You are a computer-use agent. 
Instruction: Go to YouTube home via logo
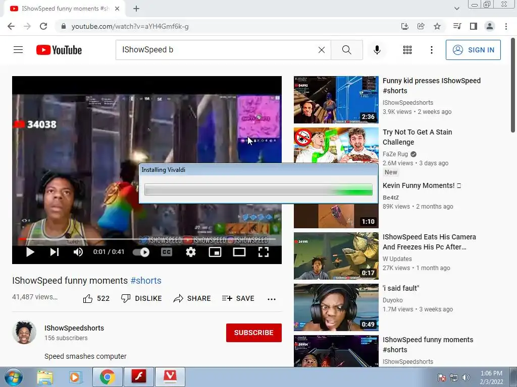pyautogui.click(x=59, y=50)
